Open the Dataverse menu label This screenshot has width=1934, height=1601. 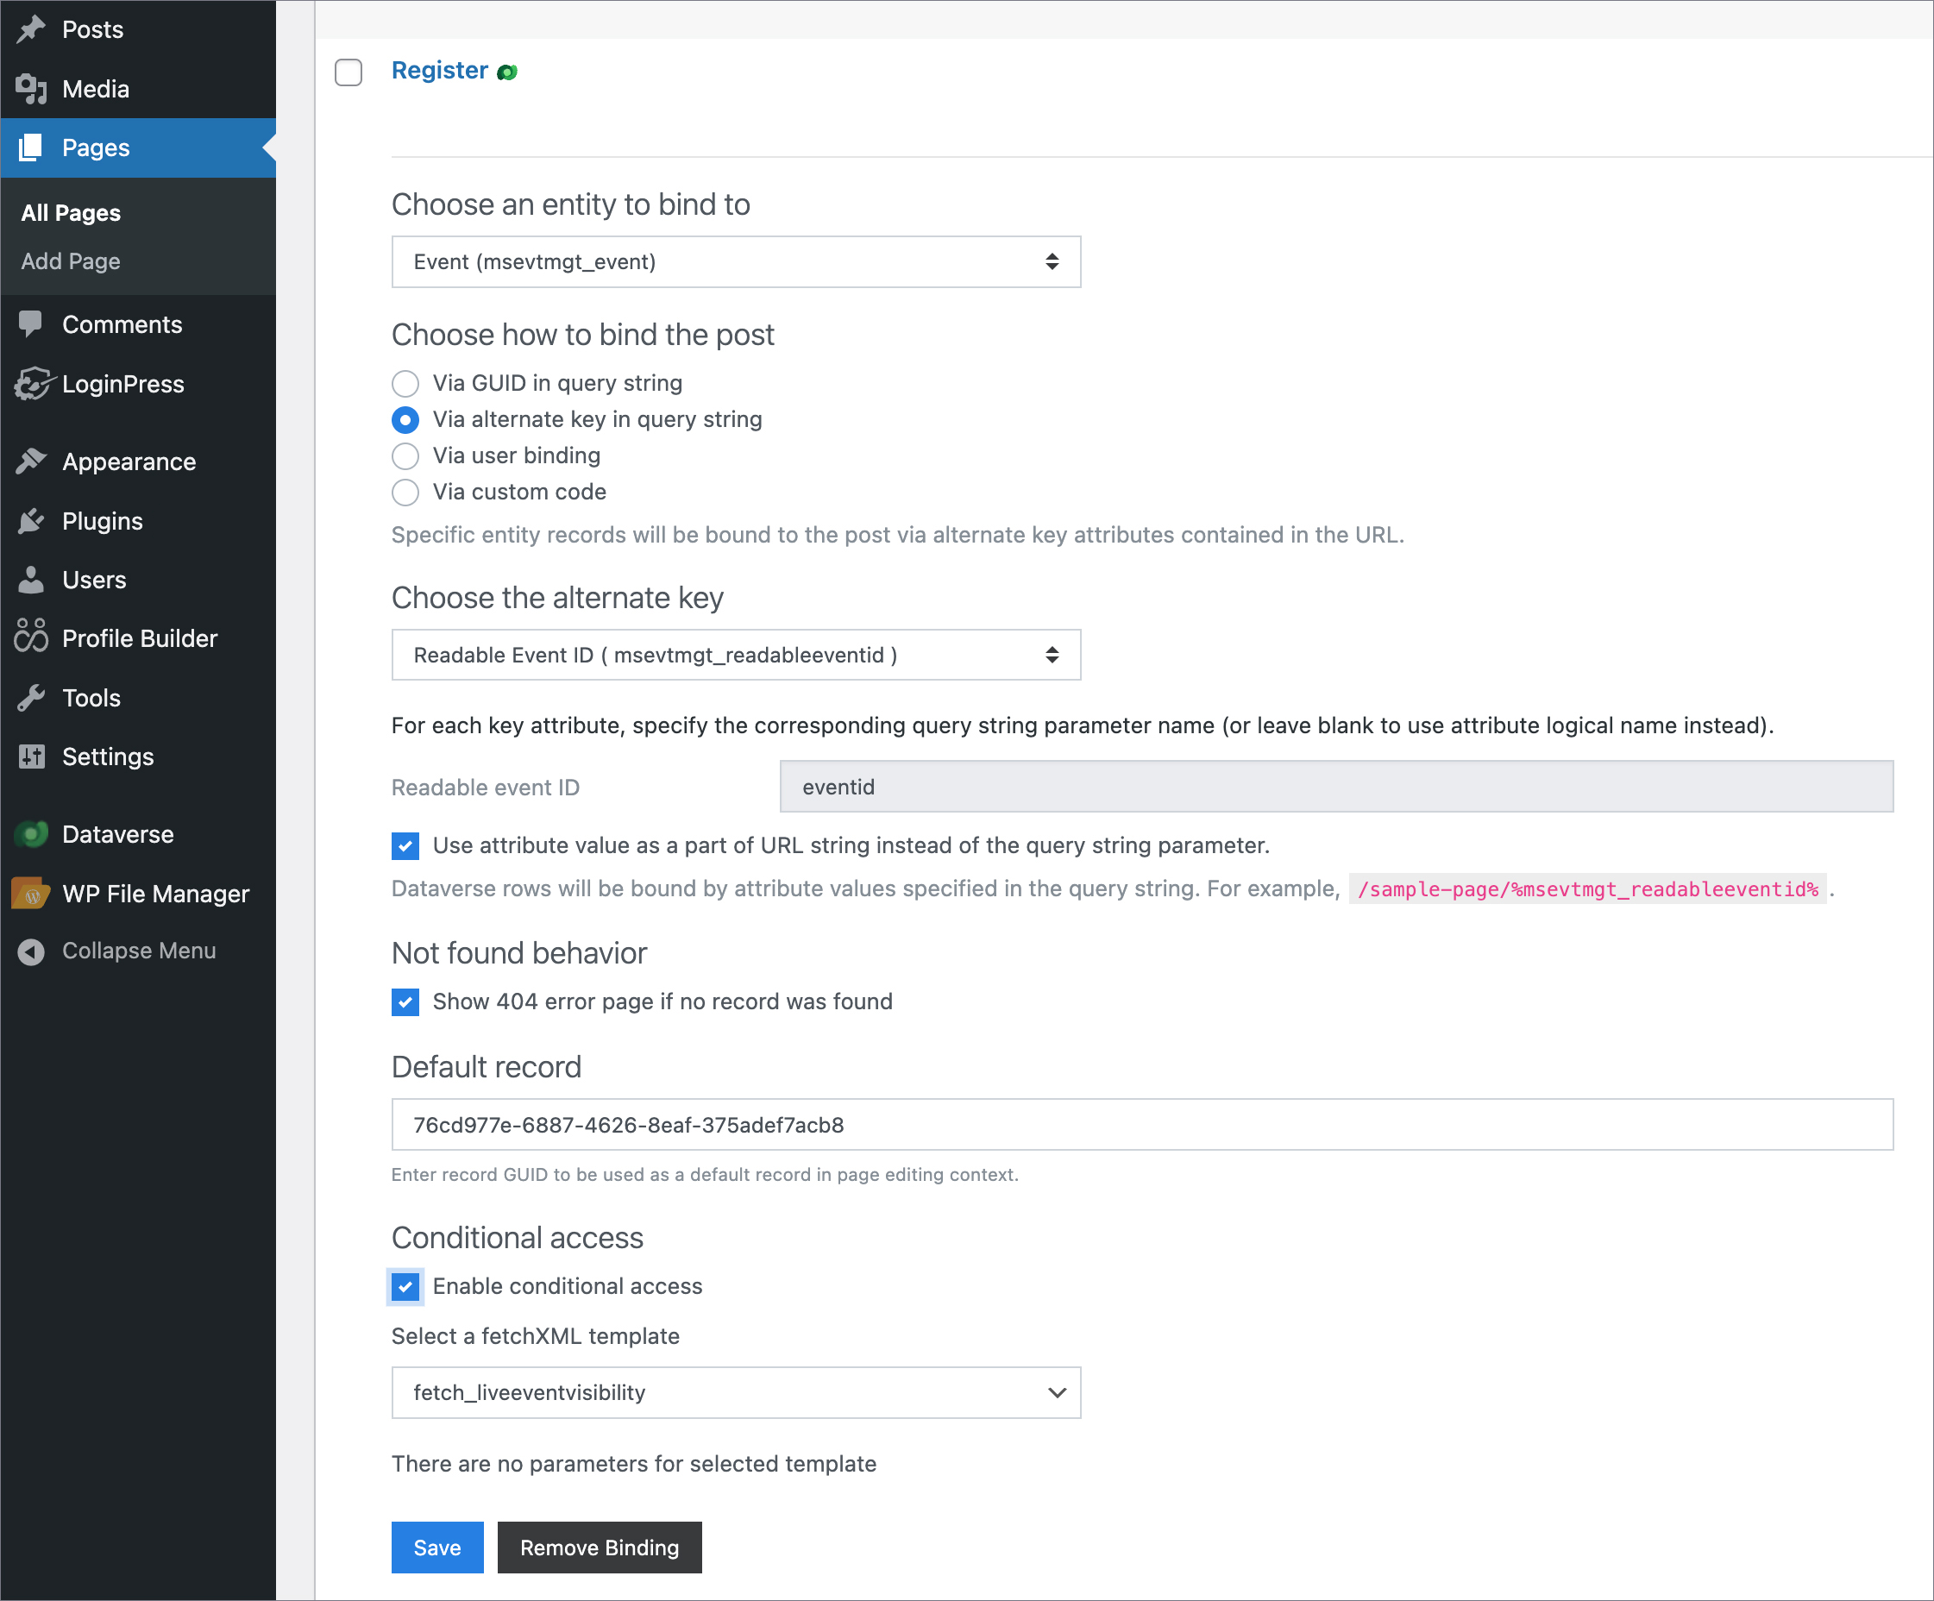pos(118,835)
